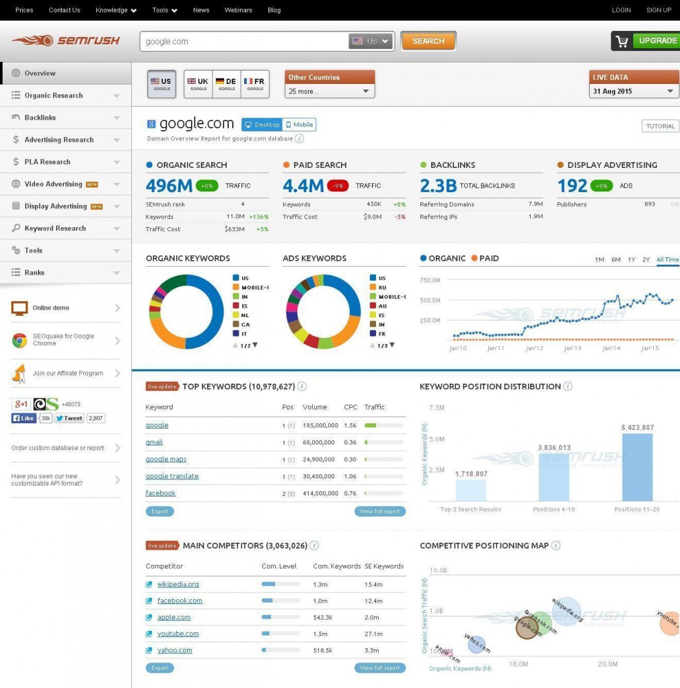
Task: Open the Knowledge menu in top bar
Action: click(116, 10)
